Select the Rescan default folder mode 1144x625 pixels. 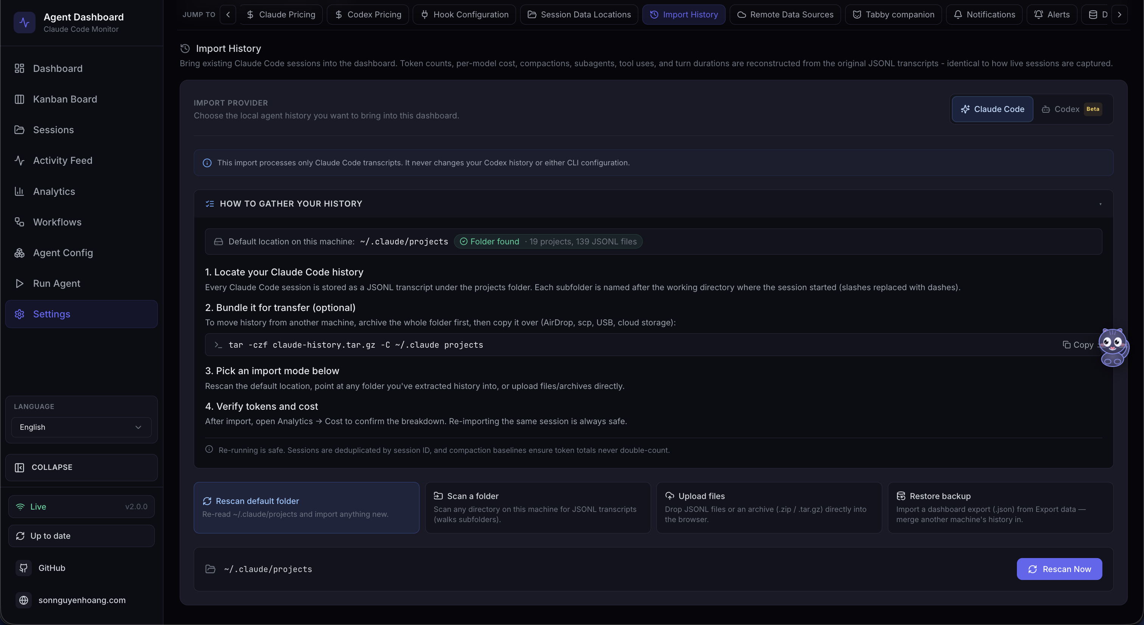point(306,507)
